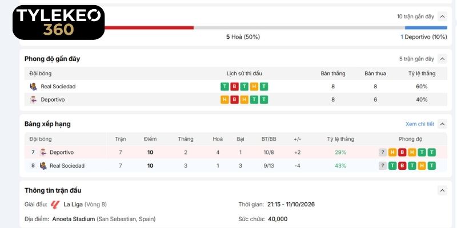The image size is (457, 228).
Task: Click the Real Sociedad team name in form table
Action: coord(58,87)
